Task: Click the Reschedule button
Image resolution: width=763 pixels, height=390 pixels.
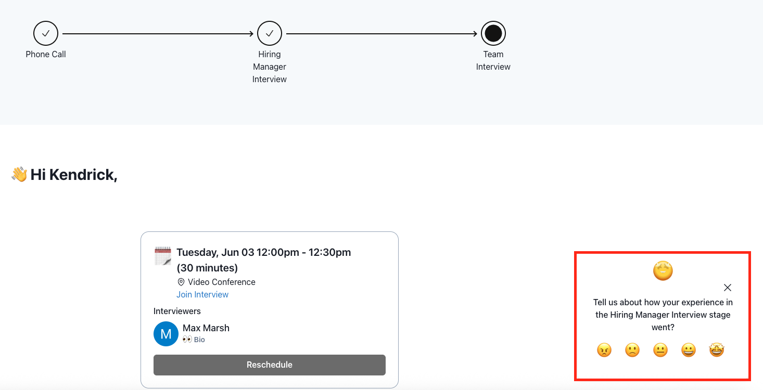Action: (270, 365)
